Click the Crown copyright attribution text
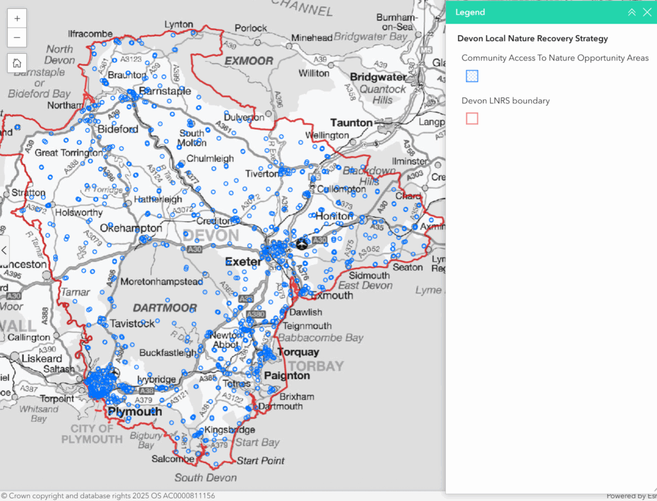This screenshot has height=501, width=657. tap(109, 496)
